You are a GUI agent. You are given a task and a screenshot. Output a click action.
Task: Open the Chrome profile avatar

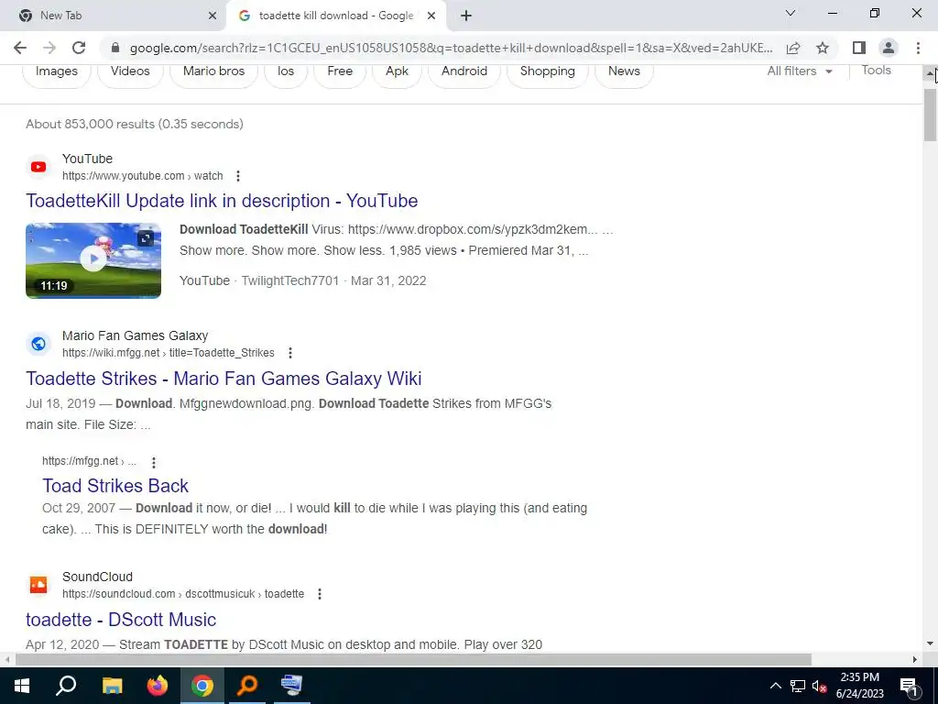point(889,48)
